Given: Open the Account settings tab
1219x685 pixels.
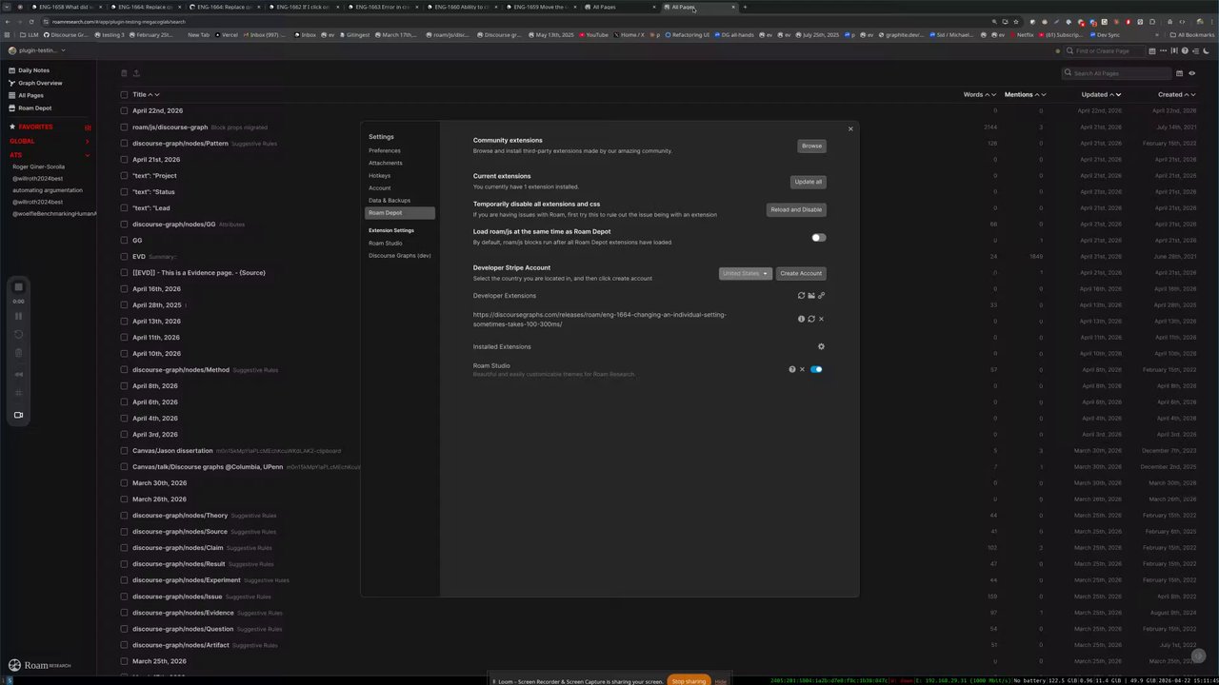Looking at the screenshot, I should click(x=379, y=187).
